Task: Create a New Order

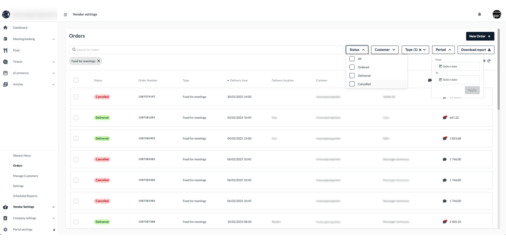Action: [x=480, y=36]
